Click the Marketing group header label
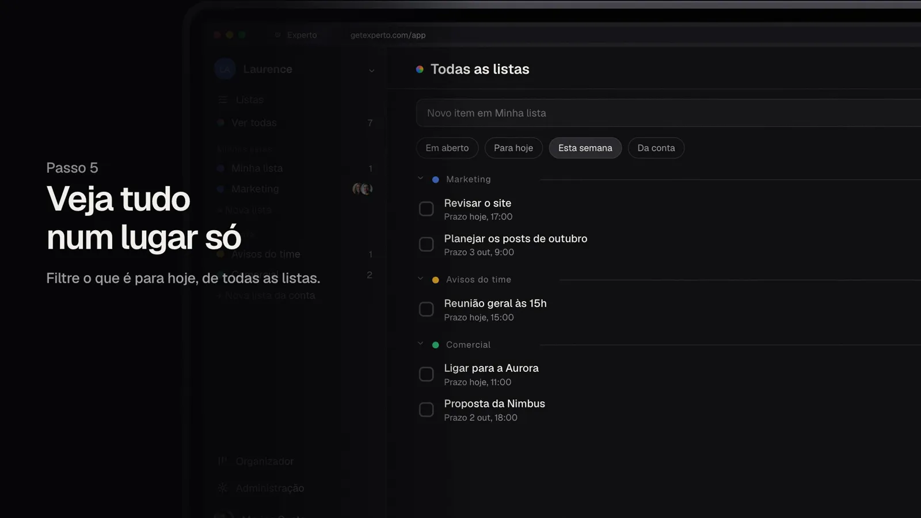 pos(468,180)
